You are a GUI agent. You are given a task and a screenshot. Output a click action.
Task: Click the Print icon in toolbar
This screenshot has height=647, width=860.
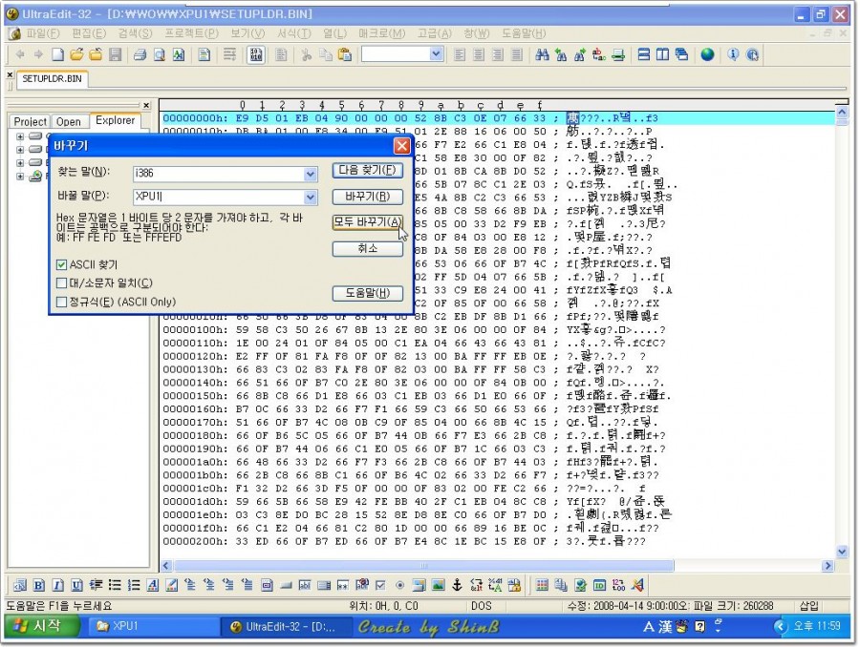(x=140, y=54)
